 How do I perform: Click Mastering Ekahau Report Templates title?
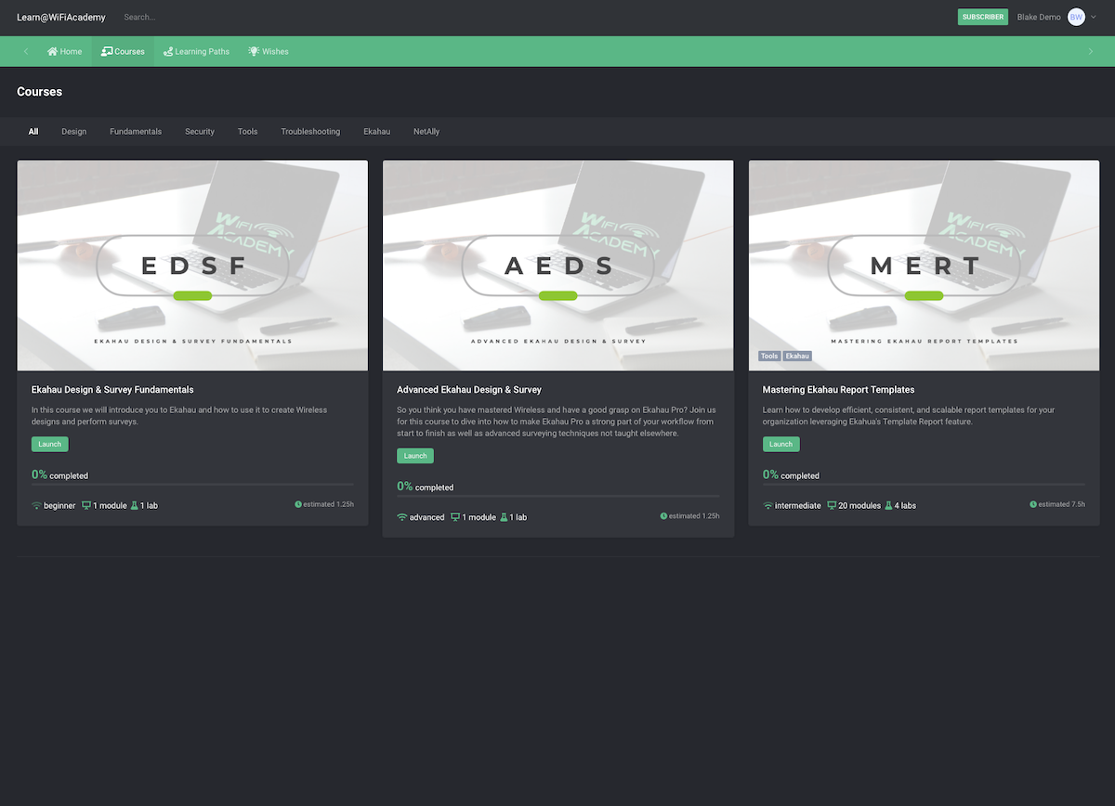(839, 390)
